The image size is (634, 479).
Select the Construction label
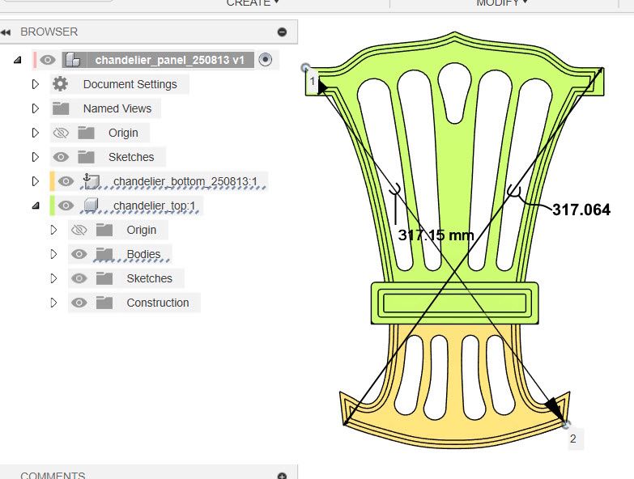click(158, 303)
